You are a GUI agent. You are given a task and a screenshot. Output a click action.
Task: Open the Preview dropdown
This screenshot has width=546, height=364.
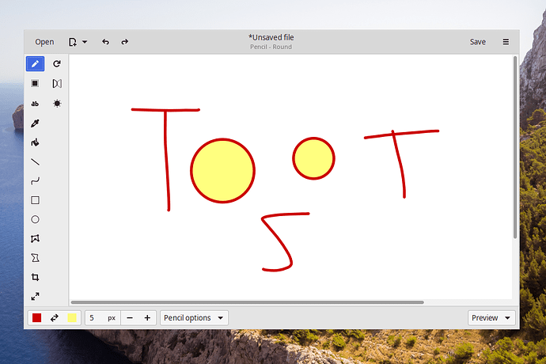[x=491, y=317]
